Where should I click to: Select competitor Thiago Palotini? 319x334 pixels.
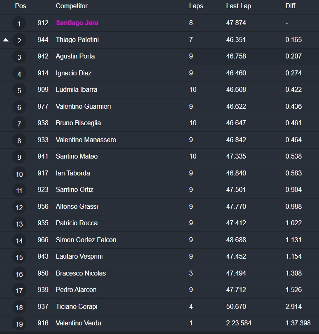[x=77, y=40]
